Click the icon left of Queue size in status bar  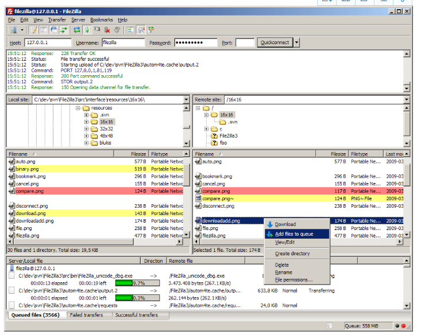[330, 326]
